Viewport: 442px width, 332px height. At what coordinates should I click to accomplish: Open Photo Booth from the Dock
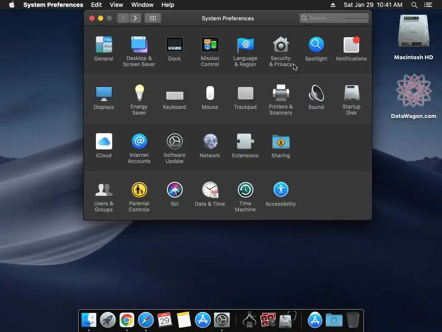(268, 320)
